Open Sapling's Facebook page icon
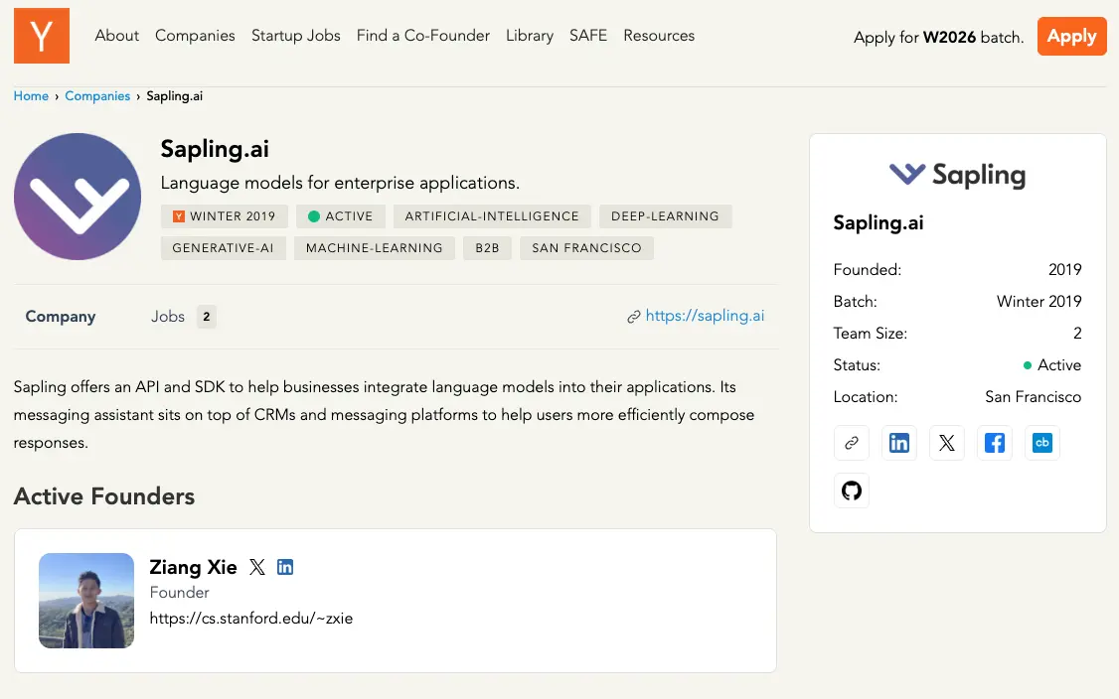 (994, 443)
